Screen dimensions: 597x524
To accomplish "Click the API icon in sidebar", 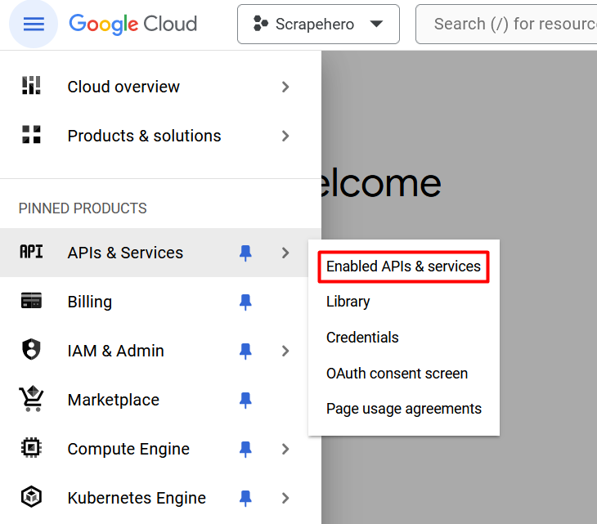I will tap(31, 252).
